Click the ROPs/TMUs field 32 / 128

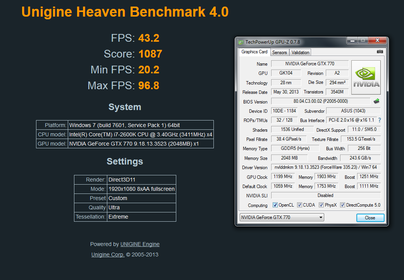point(284,120)
